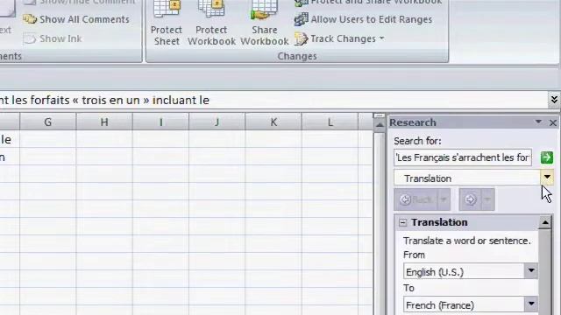Select the column I header
The height and width of the screenshot is (315, 561).
point(160,122)
